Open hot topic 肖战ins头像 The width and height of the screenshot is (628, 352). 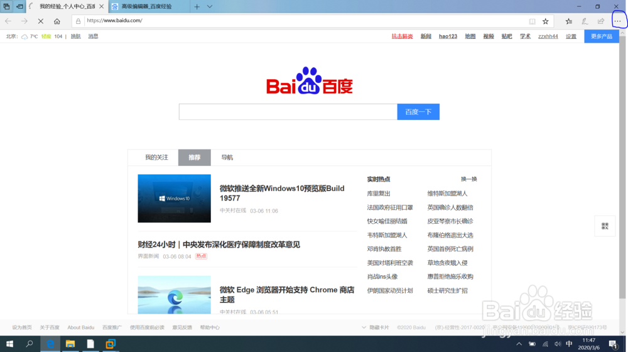[382, 277]
